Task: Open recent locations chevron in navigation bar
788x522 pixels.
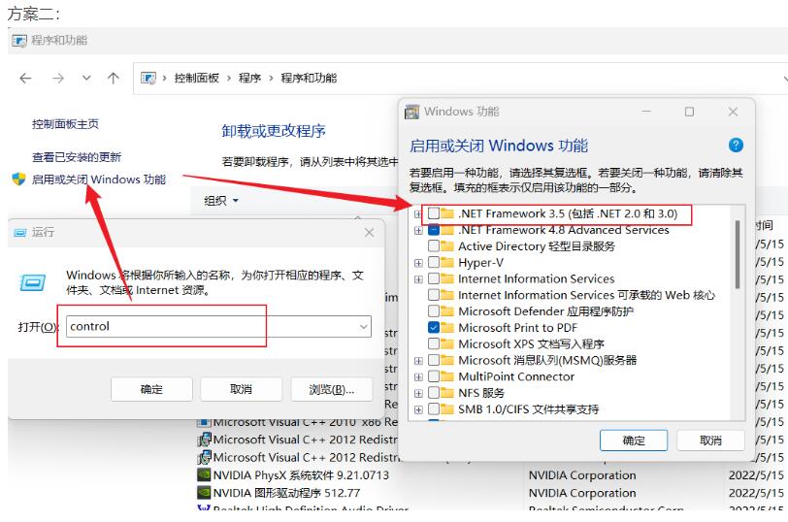Action: [86, 78]
